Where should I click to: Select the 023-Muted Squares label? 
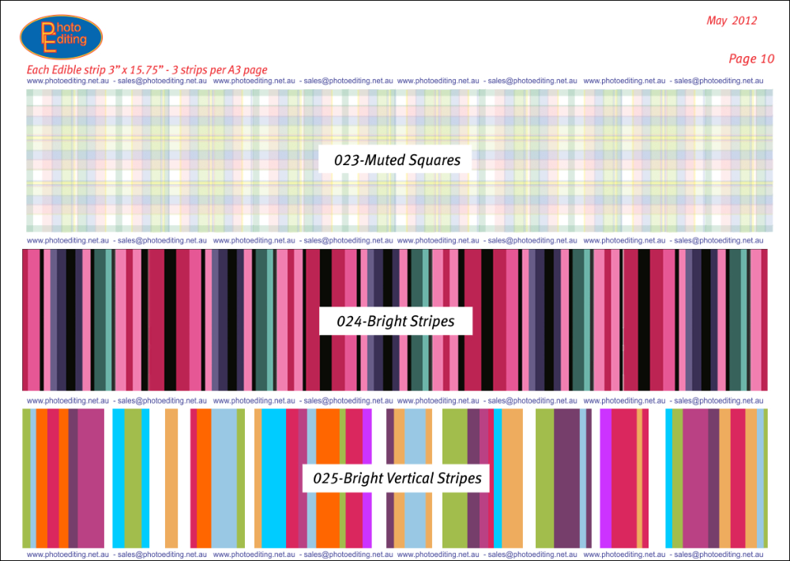(397, 160)
